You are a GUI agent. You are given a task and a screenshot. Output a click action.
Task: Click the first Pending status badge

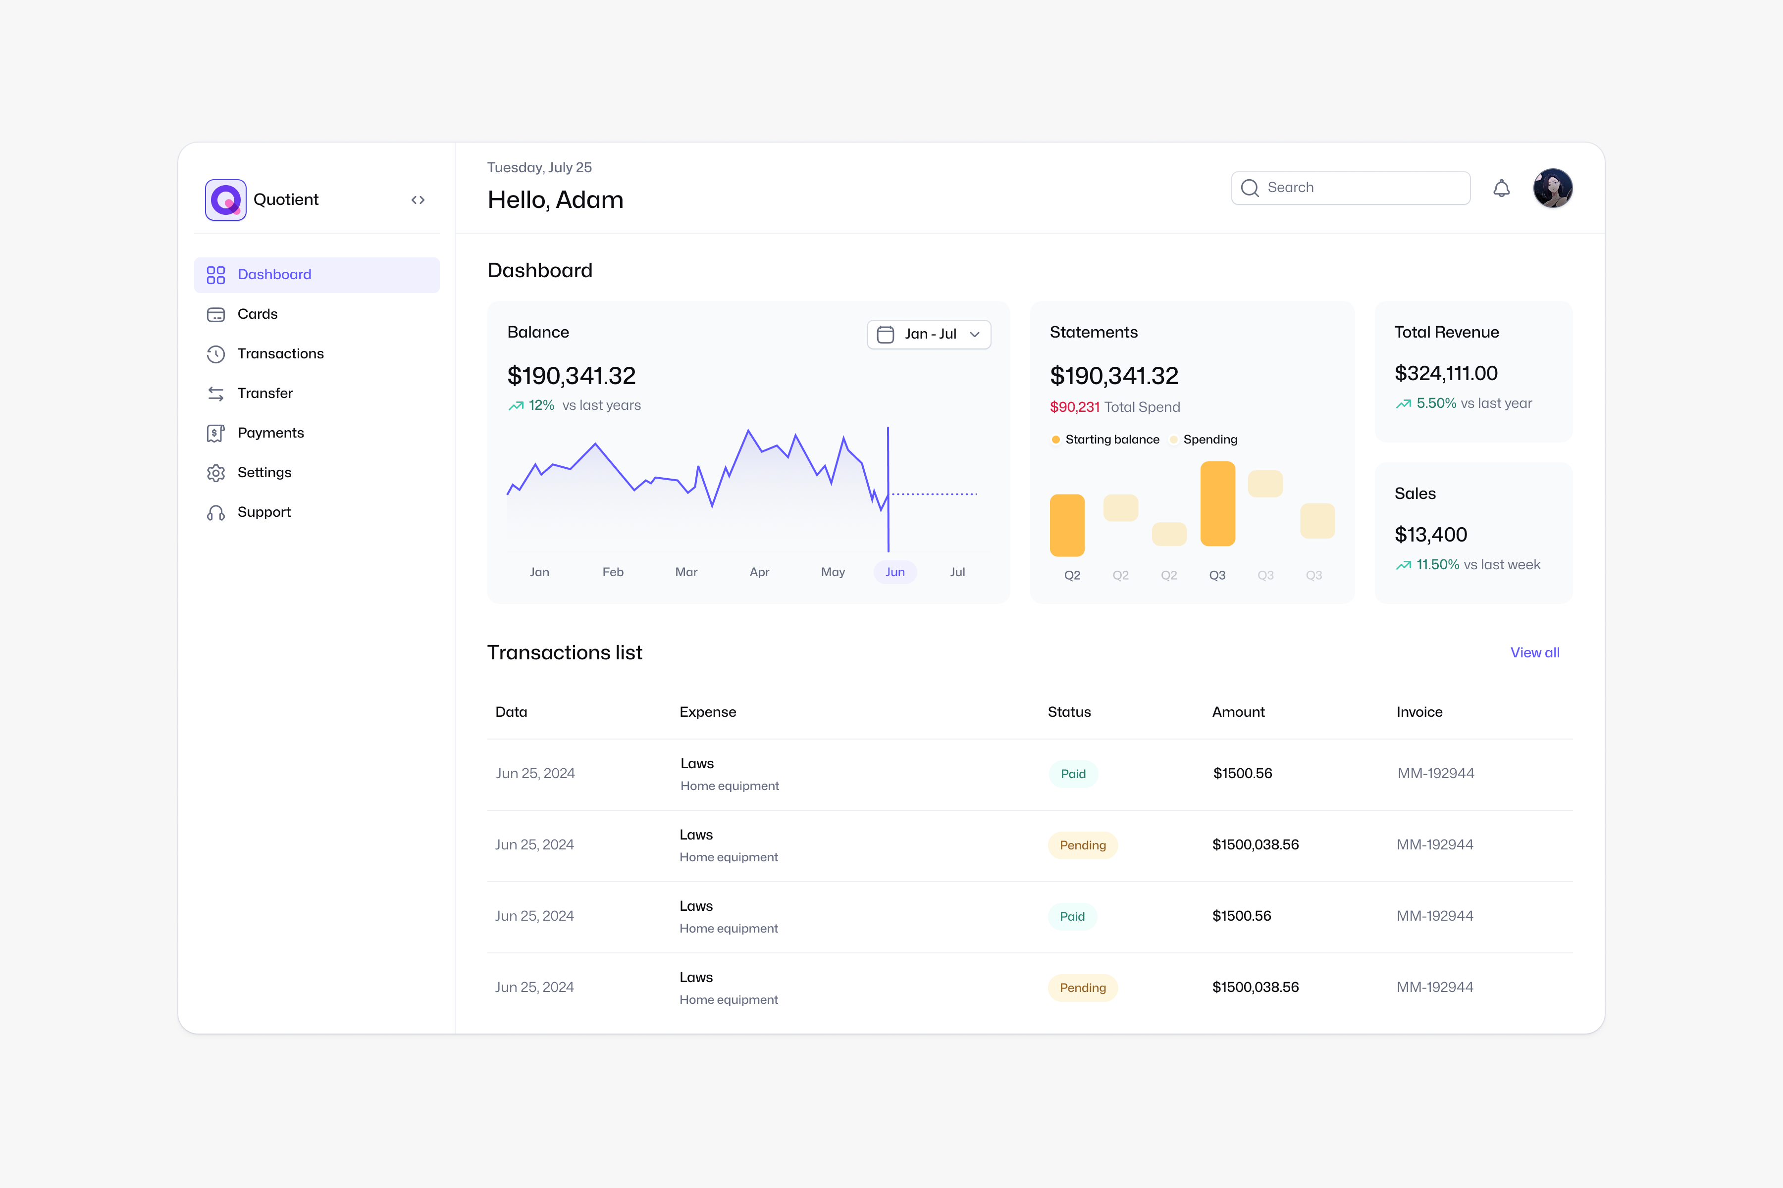[1083, 845]
